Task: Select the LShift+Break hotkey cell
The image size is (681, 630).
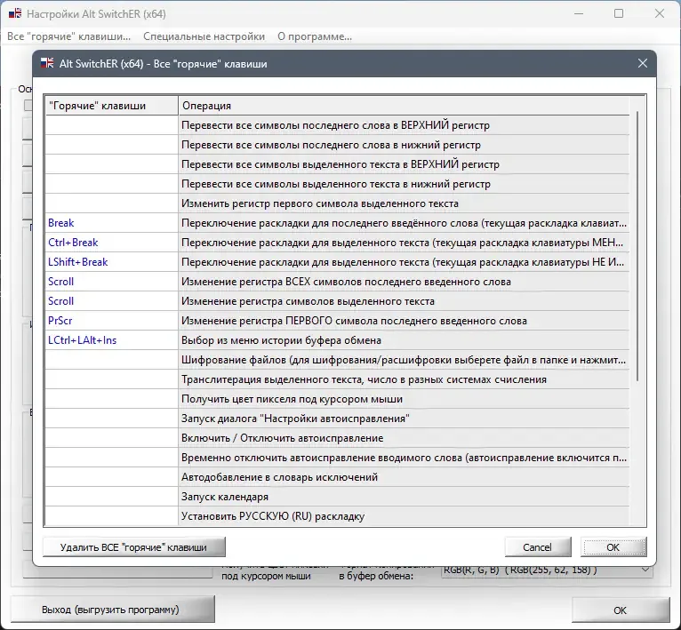Action: click(112, 262)
